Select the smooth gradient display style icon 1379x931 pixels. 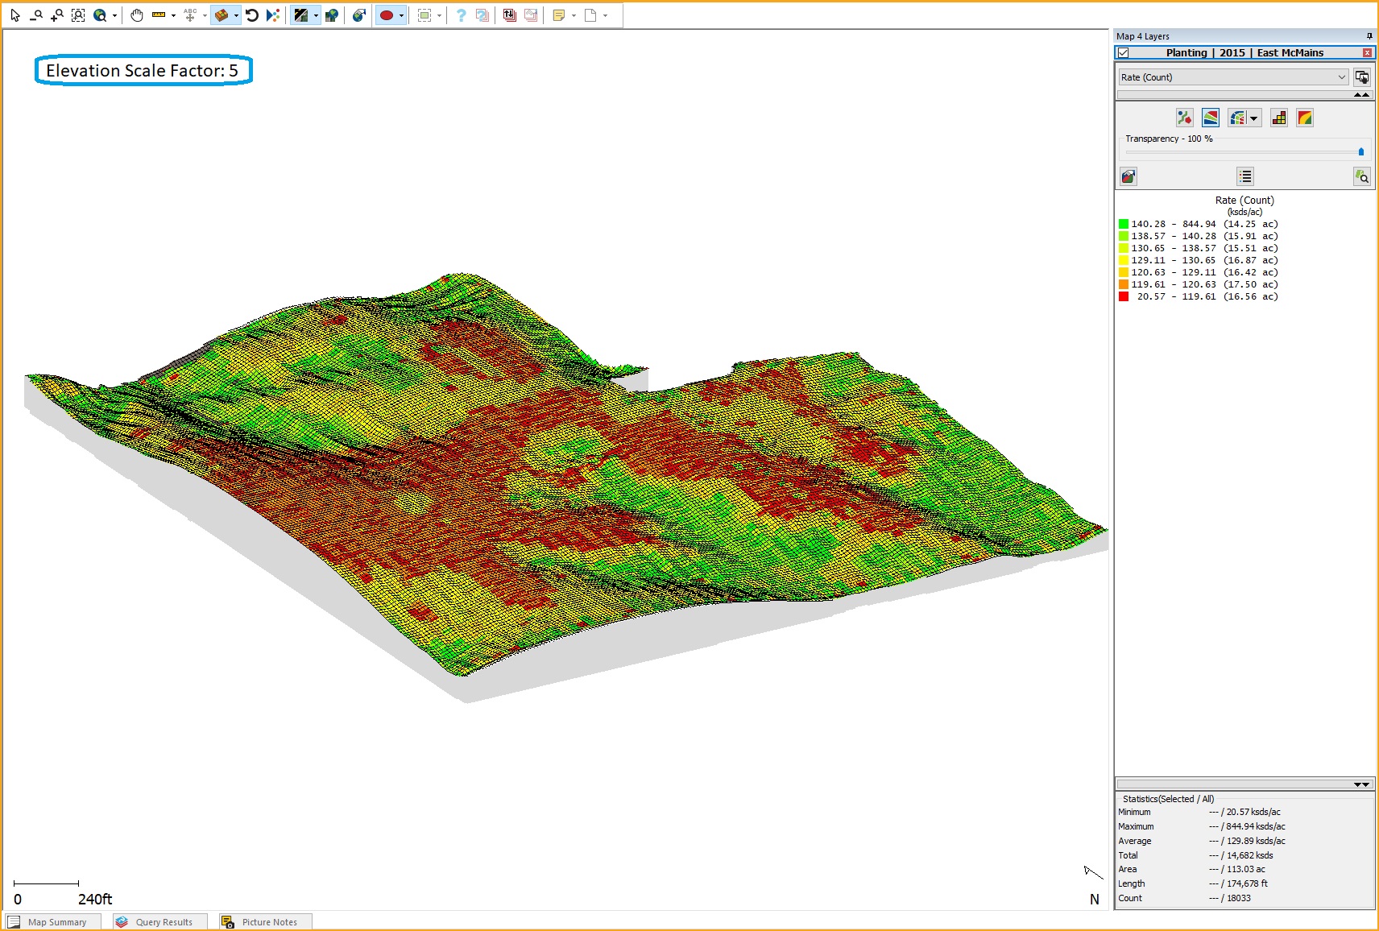coord(1305,118)
